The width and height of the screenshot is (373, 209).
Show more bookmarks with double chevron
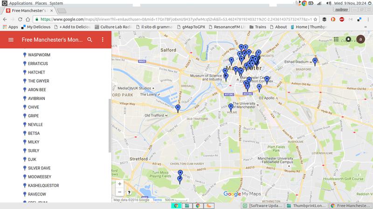(366, 27)
